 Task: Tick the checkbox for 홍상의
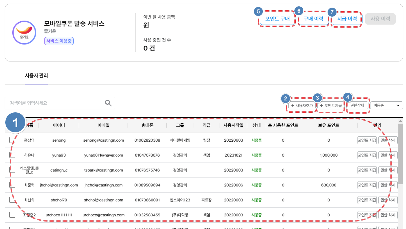pyautogui.click(x=12, y=140)
